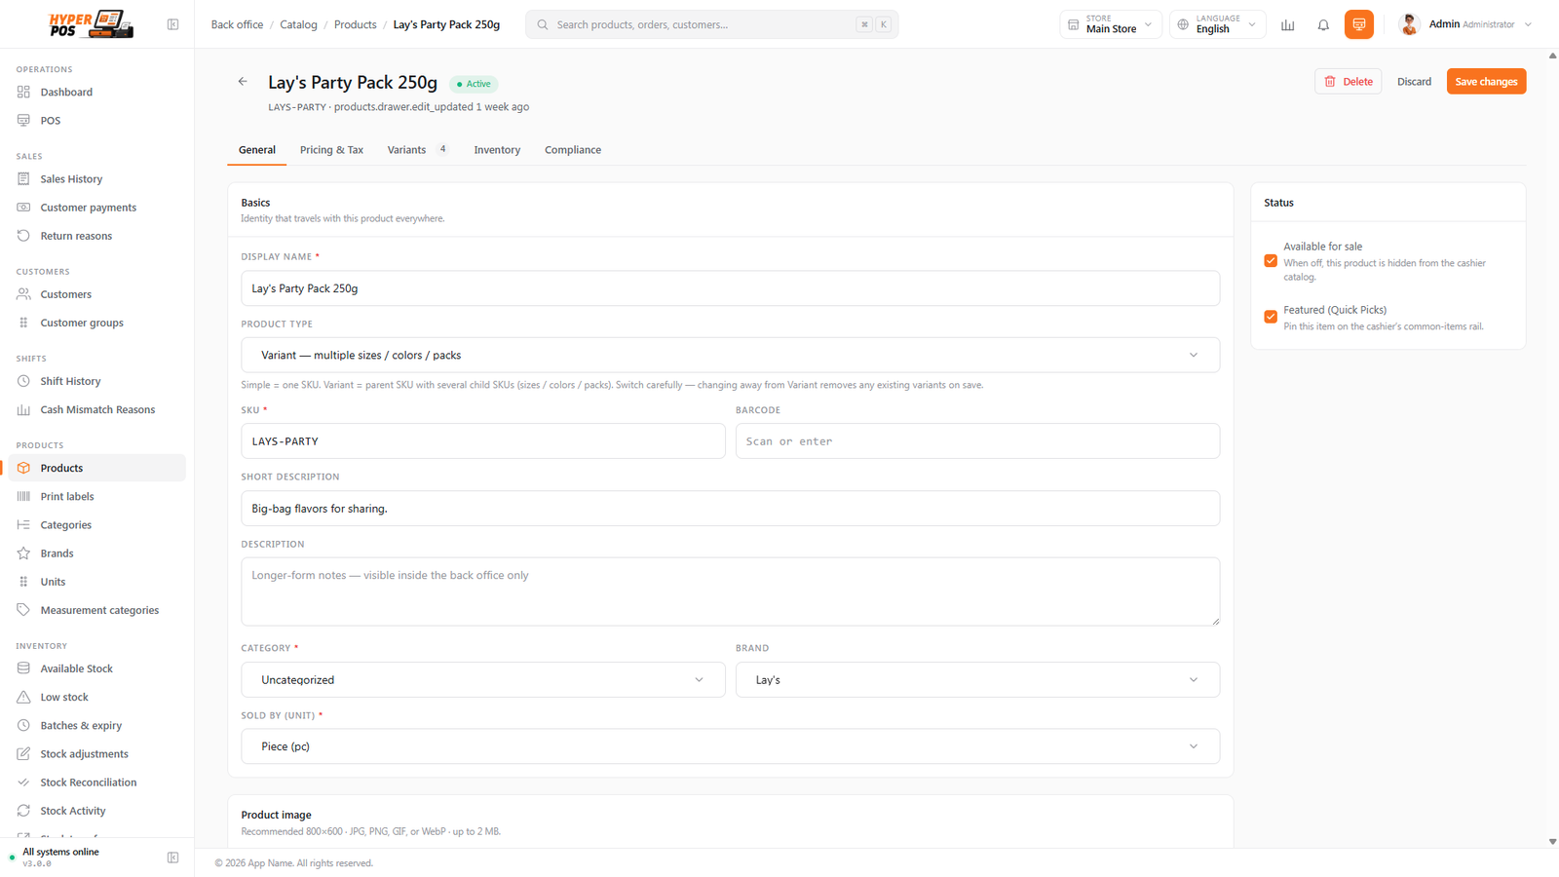Open Stock adjustments icon
Viewport: 1559px width, 877px height.
pyautogui.click(x=23, y=753)
